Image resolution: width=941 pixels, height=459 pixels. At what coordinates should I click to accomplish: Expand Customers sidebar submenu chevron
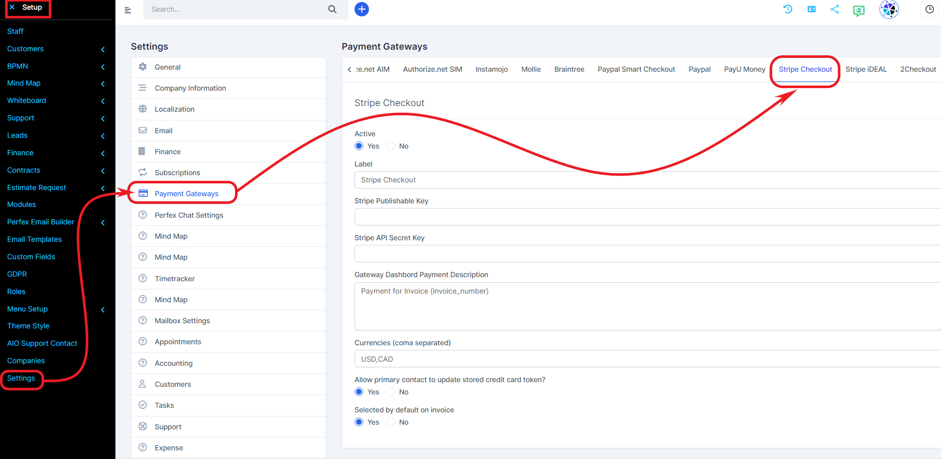(103, 49)
